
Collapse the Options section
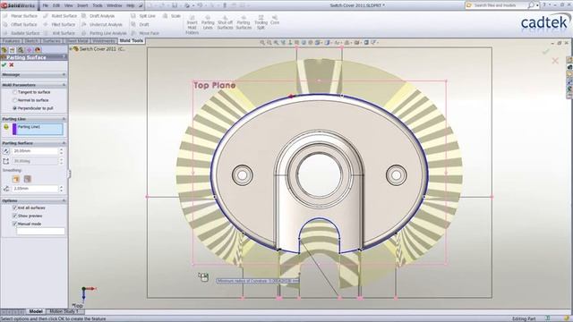pyautogui.click(x=64, y=200)
